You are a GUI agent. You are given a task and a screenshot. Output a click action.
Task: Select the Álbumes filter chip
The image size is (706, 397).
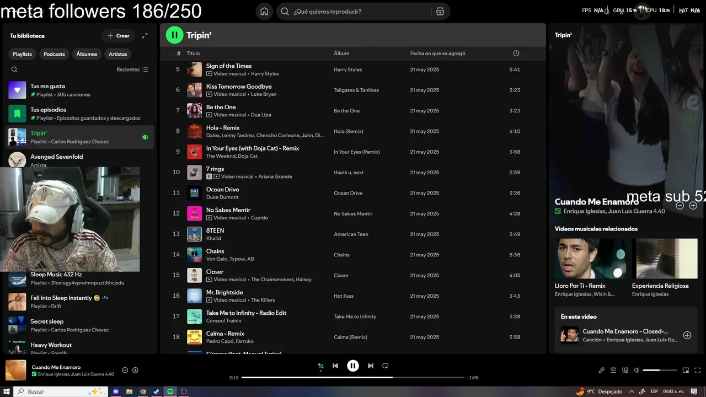87,54
